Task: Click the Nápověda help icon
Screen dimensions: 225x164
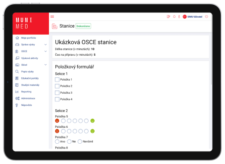Action: point(17,105)
